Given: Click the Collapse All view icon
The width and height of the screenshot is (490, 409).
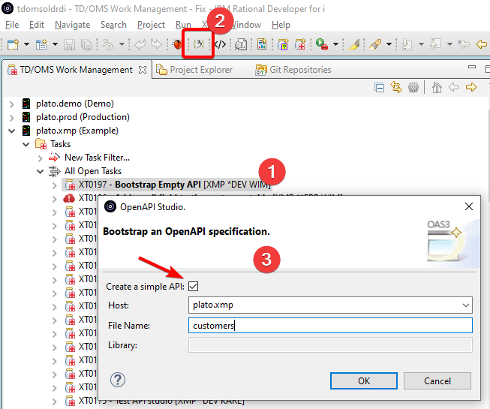Looking at the screenshot, I should tap(379, 88).
